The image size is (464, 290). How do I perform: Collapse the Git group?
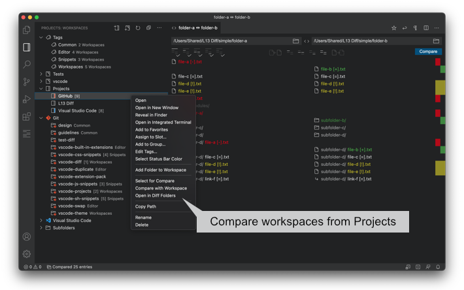[x=41, y=118]
